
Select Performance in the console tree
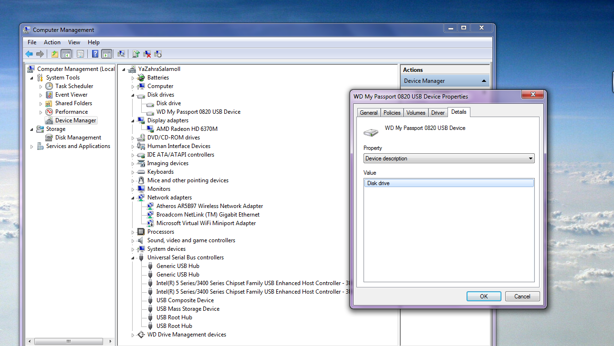point(71,112)
